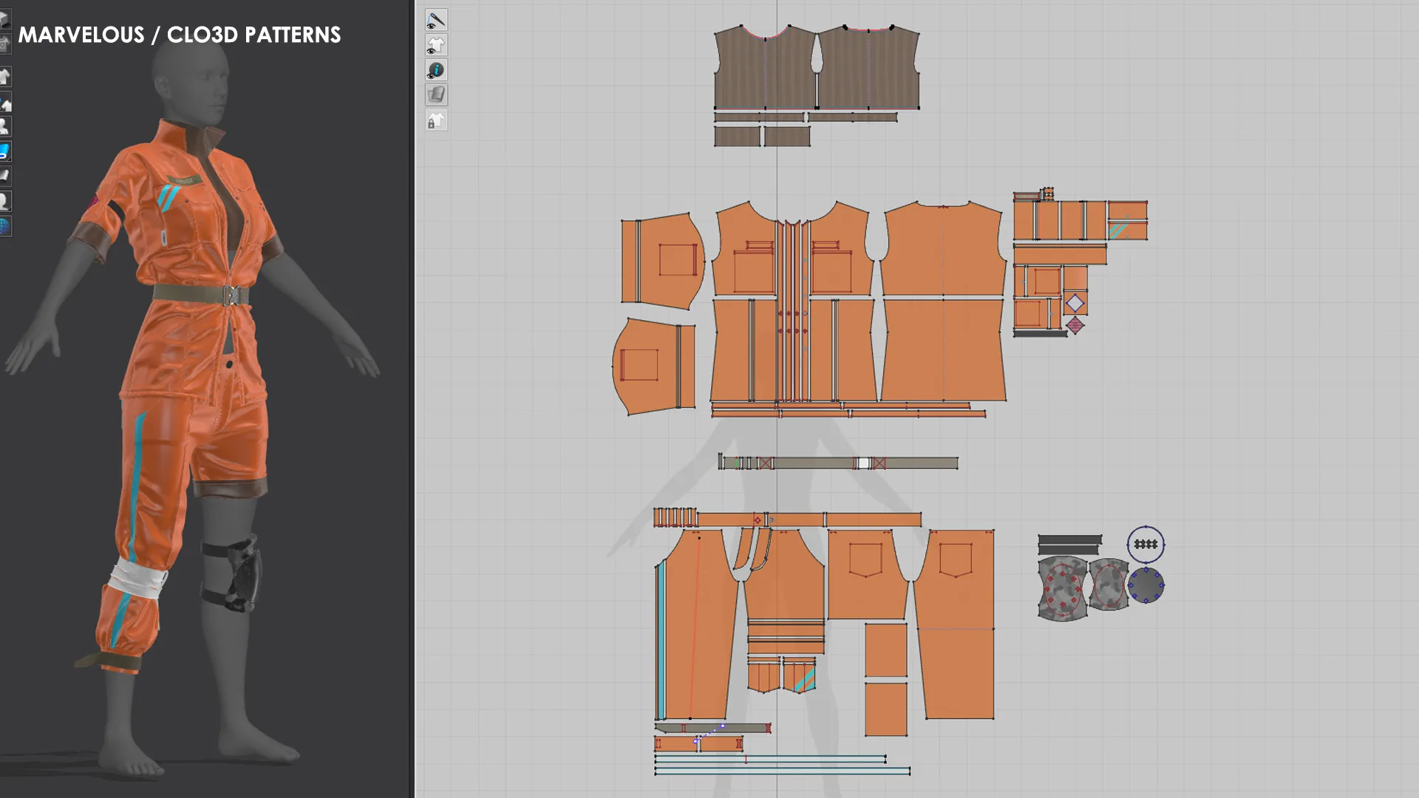Select the large camo knee pad pattern

tap(1062, 588)
